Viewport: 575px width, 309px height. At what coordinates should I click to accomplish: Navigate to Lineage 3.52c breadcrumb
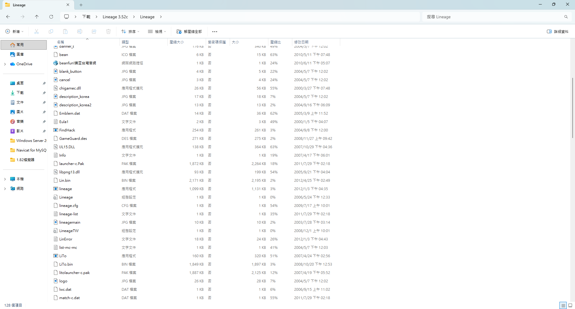click(x=115, y=17)
